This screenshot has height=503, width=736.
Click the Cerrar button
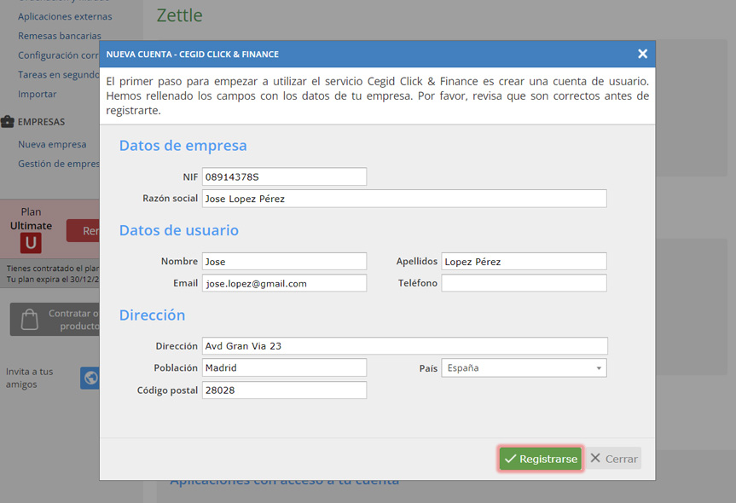[x=614, y=459]
